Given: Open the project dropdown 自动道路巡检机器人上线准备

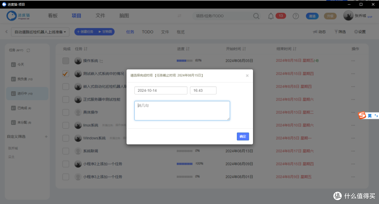Looking at the screenshot, I should 40,32.
